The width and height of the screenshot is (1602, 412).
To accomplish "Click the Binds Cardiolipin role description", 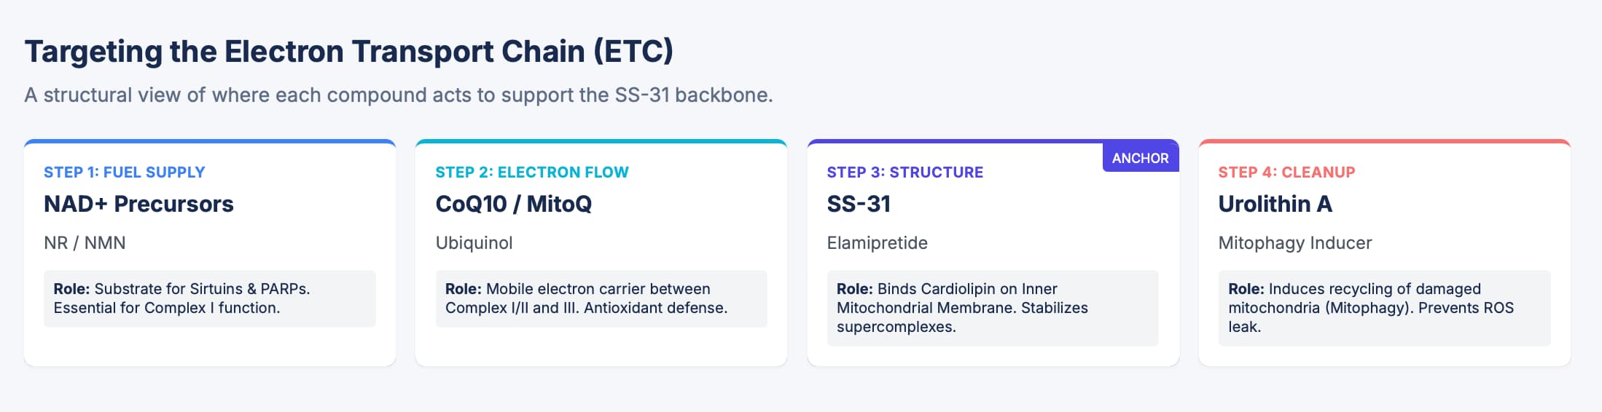I will [x=992, y=308].
